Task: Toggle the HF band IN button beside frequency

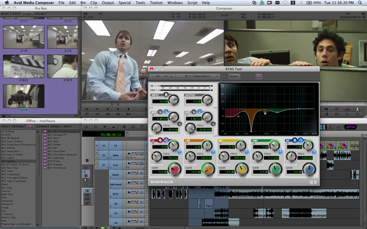Action: 314,153
